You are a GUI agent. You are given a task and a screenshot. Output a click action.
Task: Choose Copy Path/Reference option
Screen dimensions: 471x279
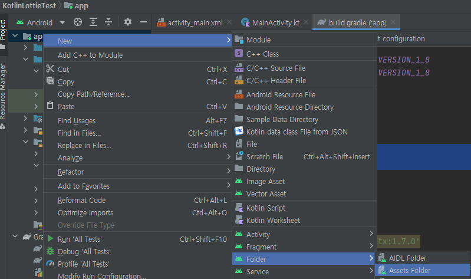[137, 94]
